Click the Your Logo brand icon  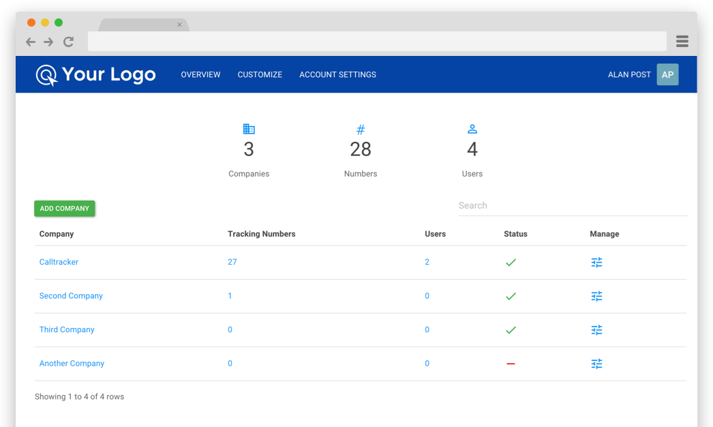click(x=46, y=75)
